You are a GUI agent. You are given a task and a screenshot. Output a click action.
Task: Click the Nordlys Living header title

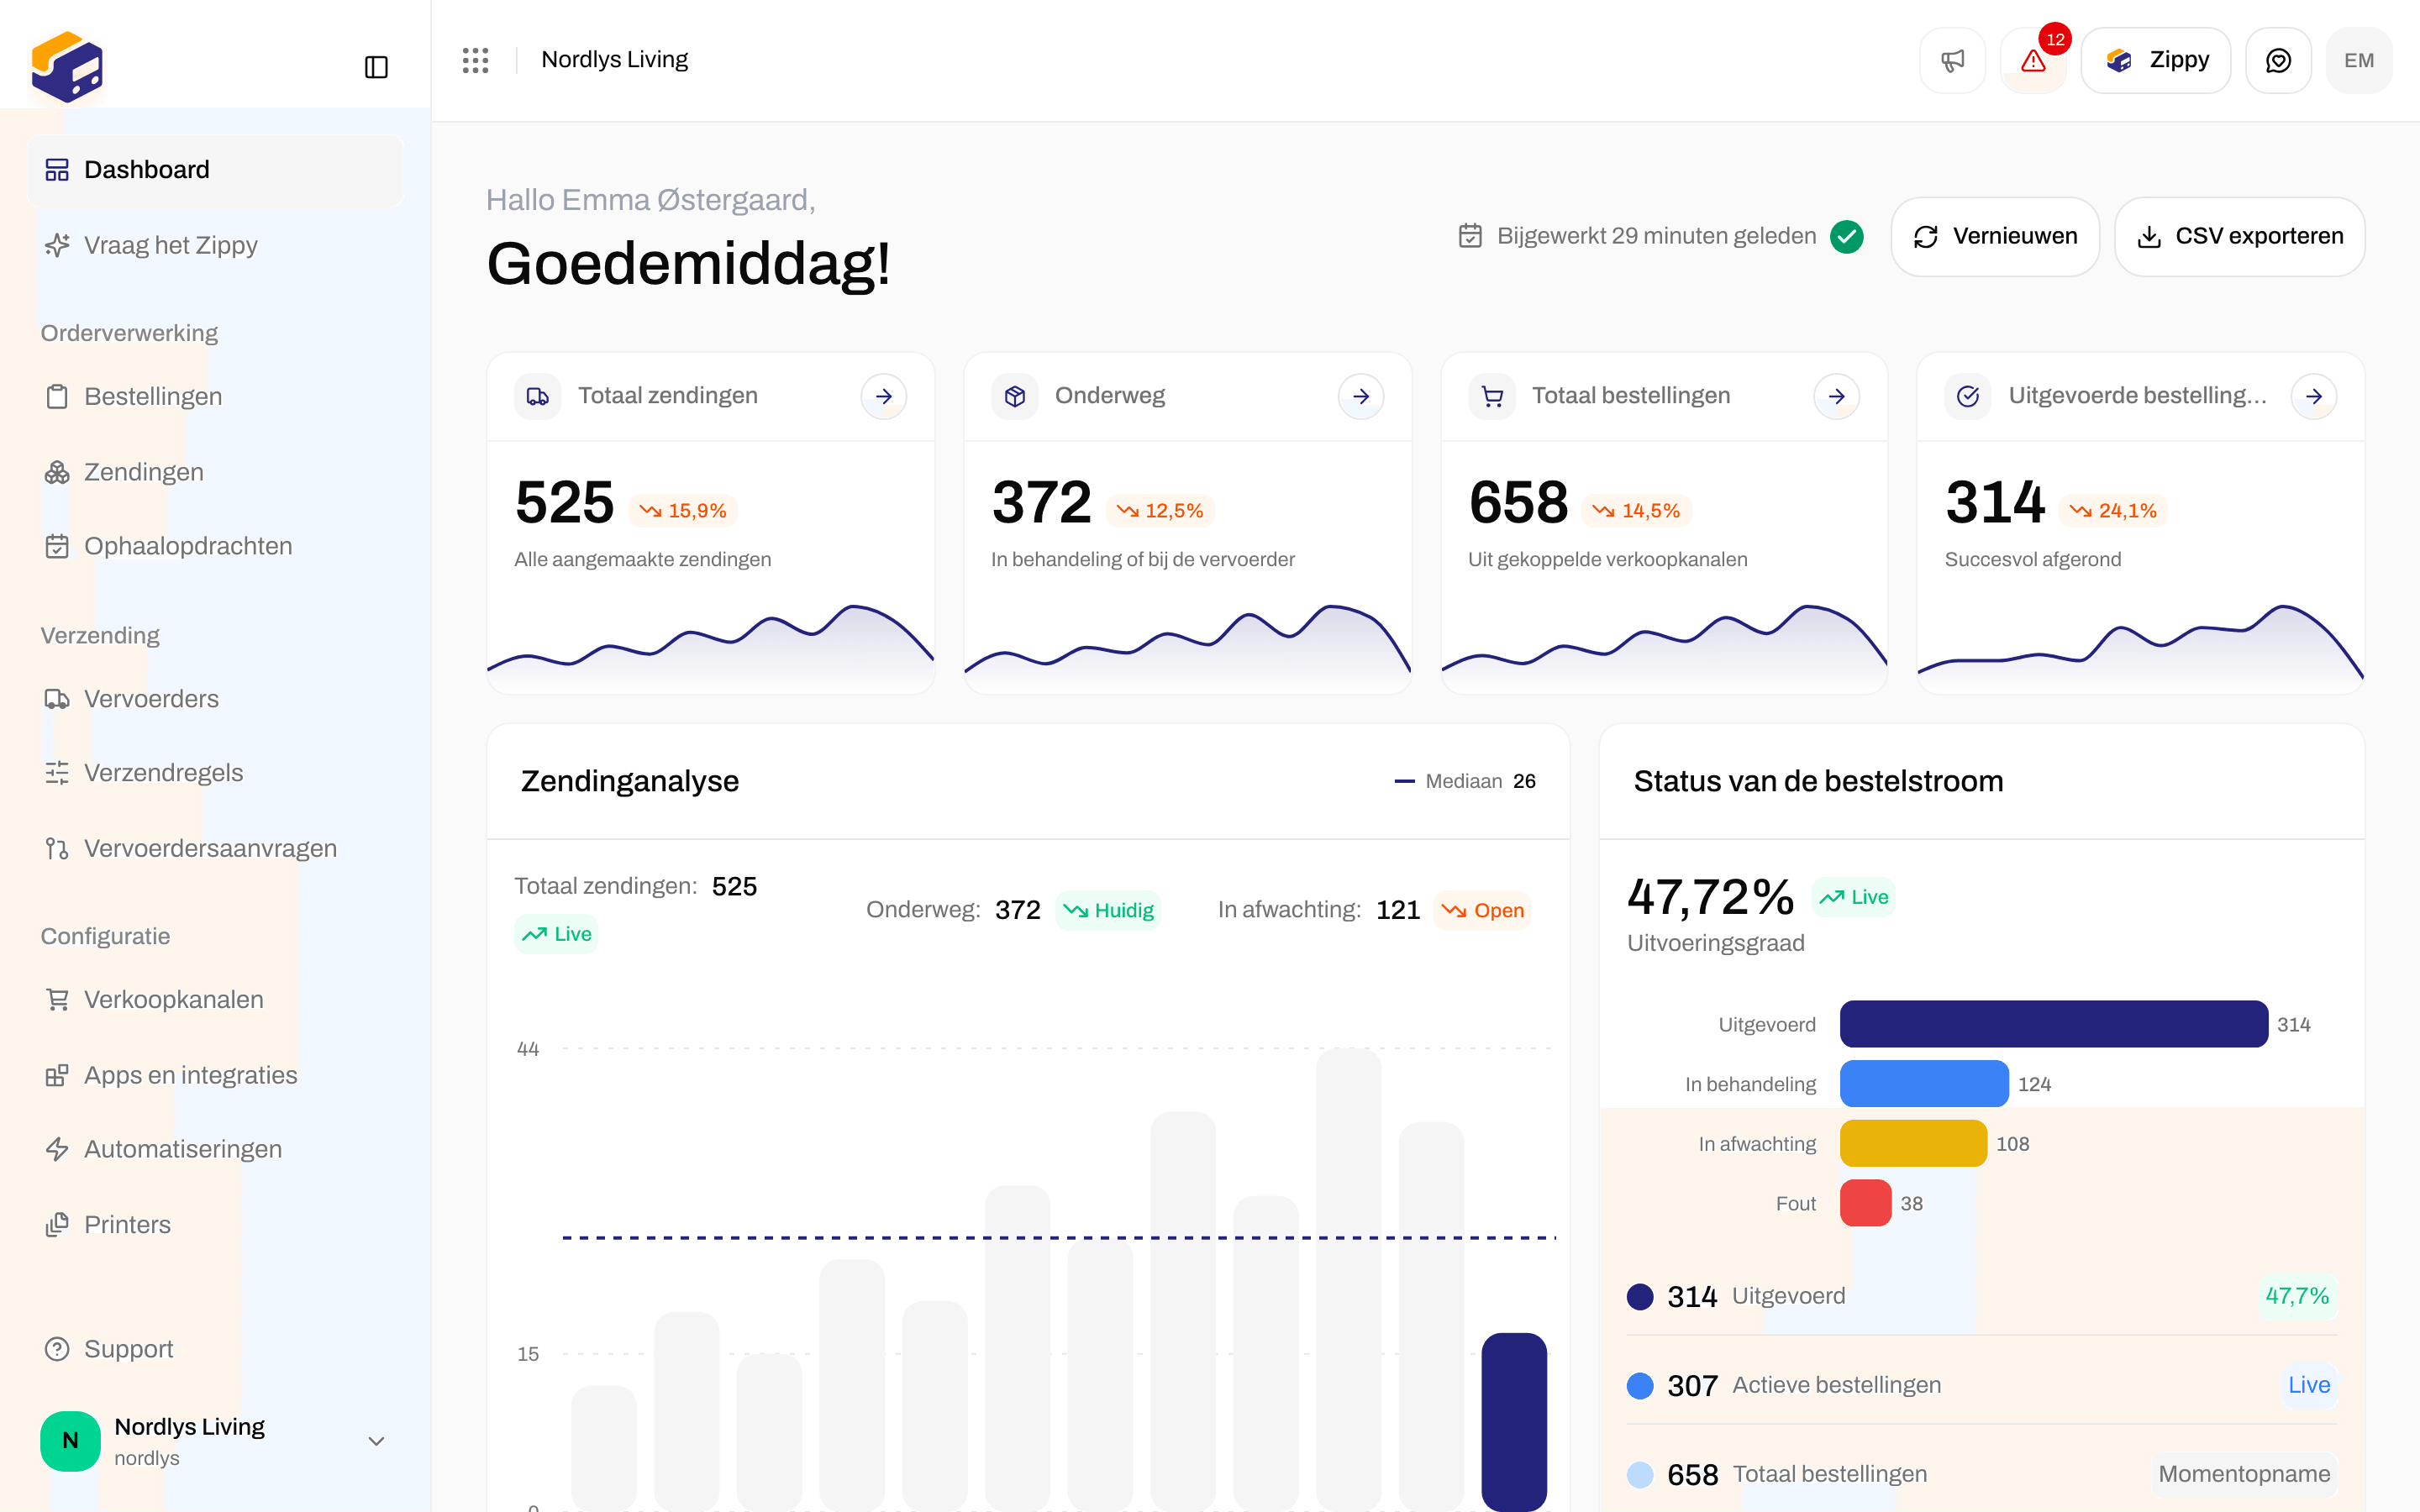click(614, 60)
